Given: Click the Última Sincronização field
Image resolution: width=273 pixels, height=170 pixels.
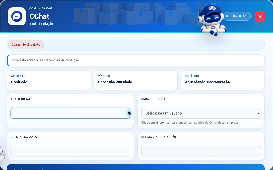Looking at the screenshot, I should 201,151.
